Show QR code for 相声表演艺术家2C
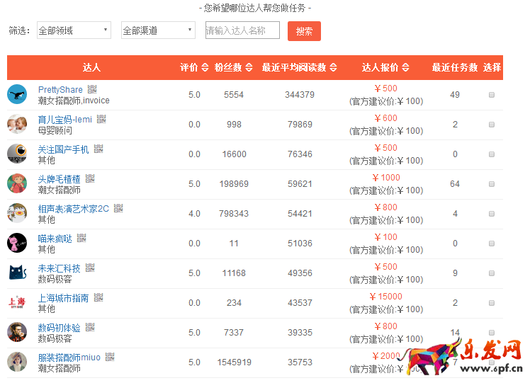Screen dimensions: 530x383 click(118, 208)
